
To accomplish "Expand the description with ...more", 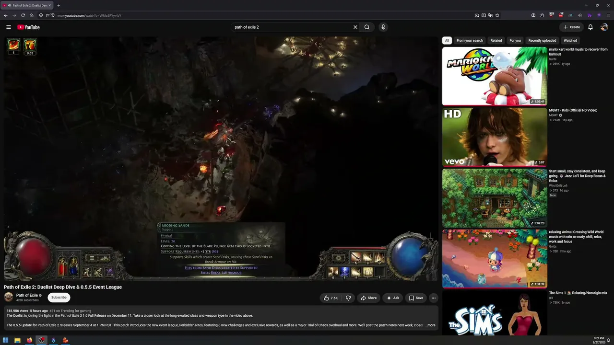I will point(430,325).
